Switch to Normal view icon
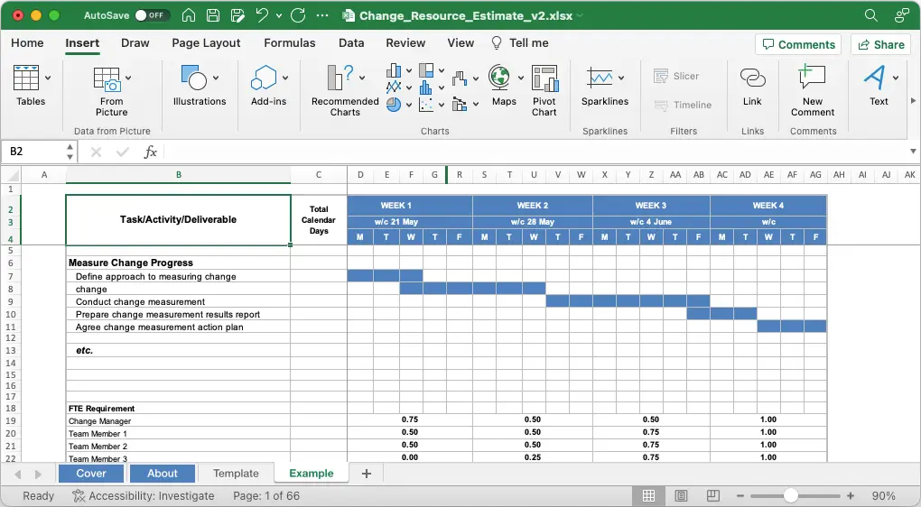The width and height of the screenshot is (921, 507). click(x=649, y=496)
